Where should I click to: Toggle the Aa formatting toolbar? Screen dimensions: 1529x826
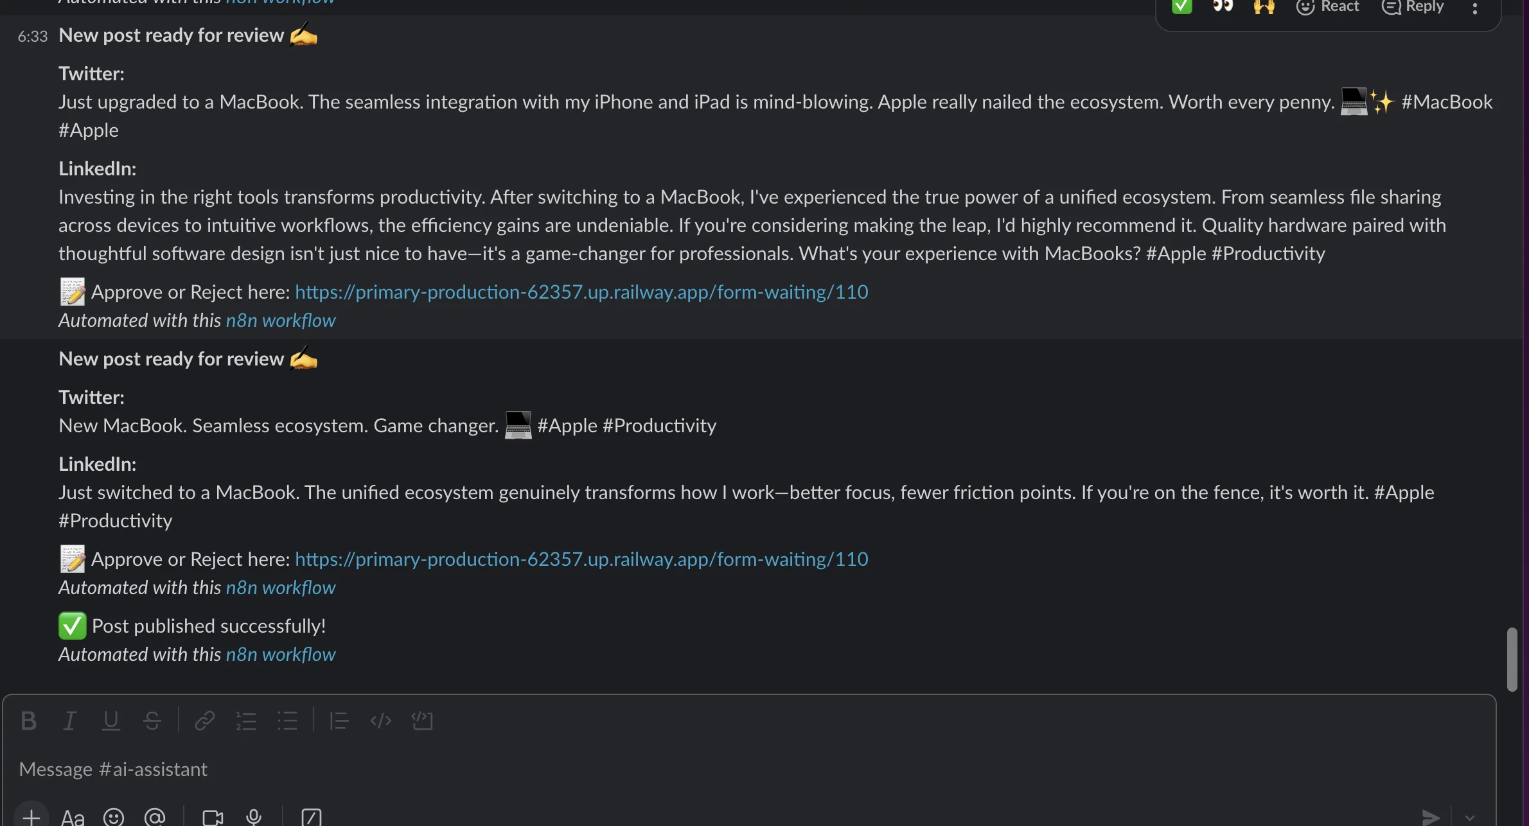pyautogui.click(x=73, y=817)
